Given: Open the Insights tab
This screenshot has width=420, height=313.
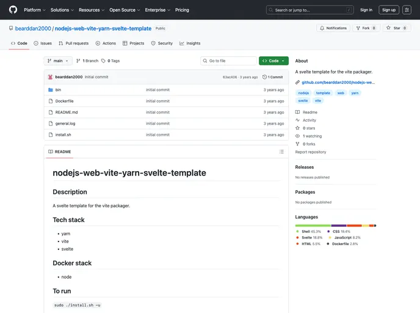Looking at the screenshot, I should tap(190, 43).
